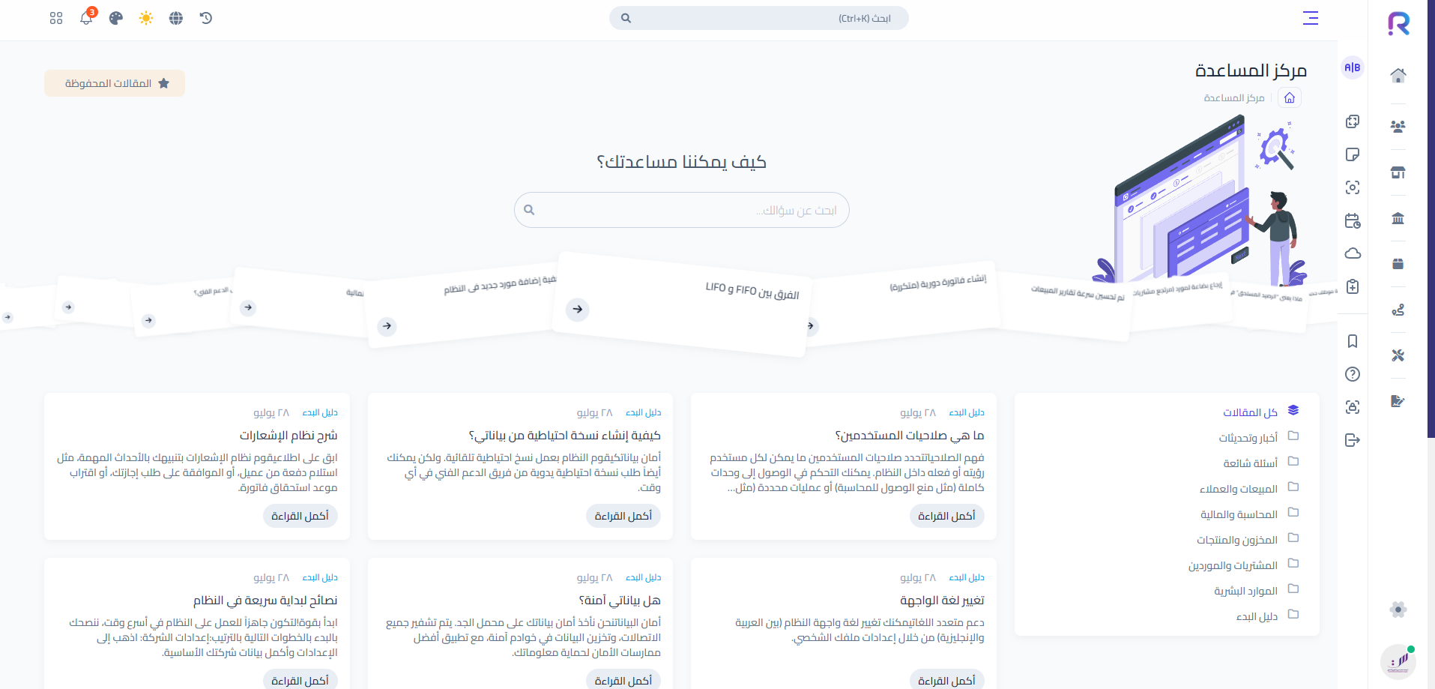
Task: Toggle the A|B language switcher badge
Action: pyautogui.click(x=1353, y=68)
